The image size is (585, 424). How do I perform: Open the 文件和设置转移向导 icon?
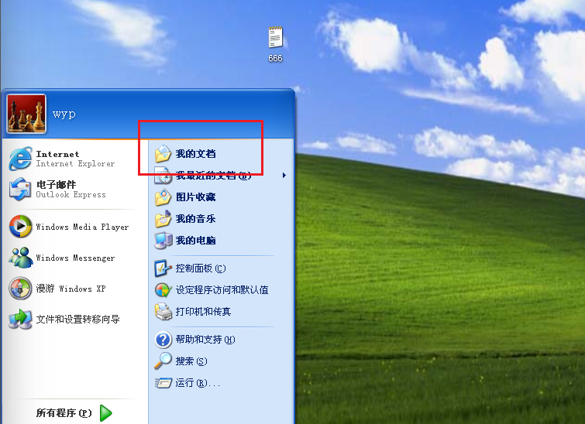point(20,320)
